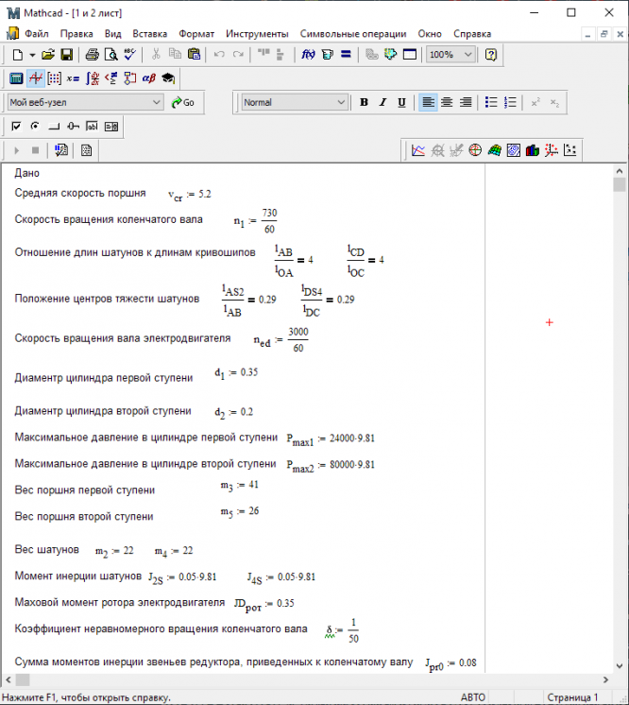
Task: Insert a 3D scatter plot
Action: pyautogui.click(x=552, y=150)
